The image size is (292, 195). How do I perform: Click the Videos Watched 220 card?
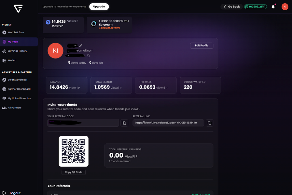[201, 85]
